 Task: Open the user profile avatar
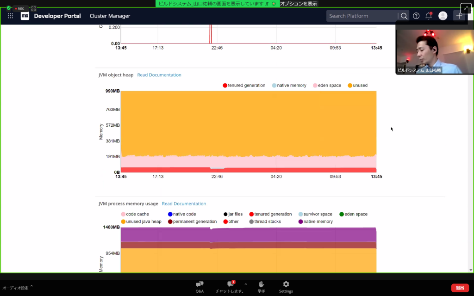443,16
